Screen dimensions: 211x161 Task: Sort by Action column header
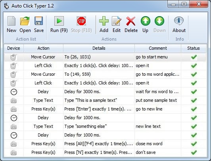tap(43, 48)
